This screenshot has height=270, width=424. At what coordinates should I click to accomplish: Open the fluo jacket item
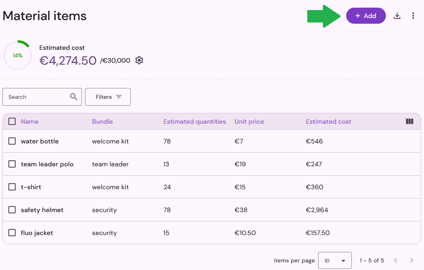pos(37,233)
